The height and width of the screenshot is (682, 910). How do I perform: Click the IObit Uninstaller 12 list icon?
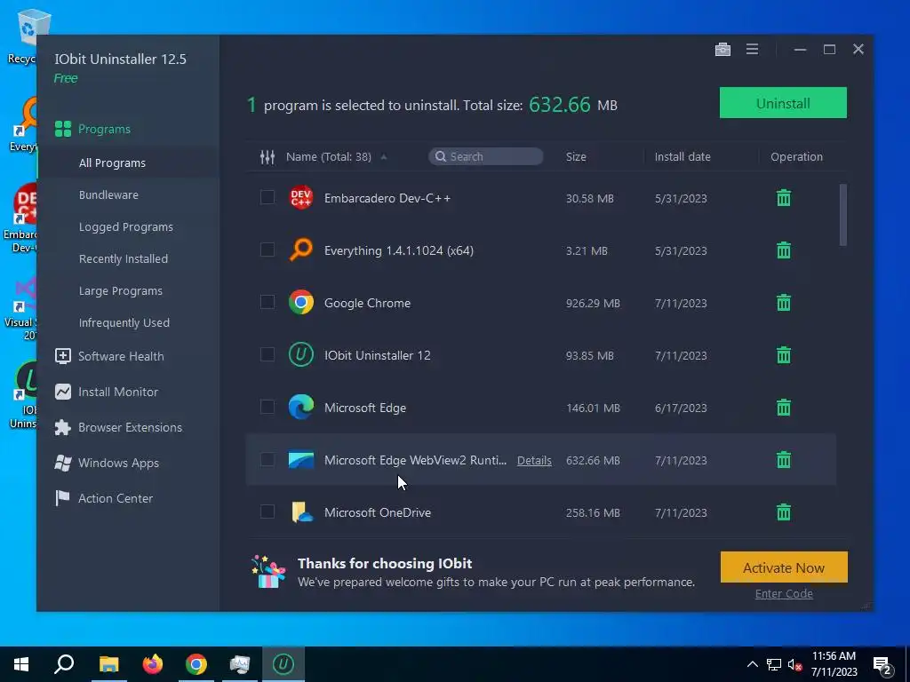pyautogui.click(x=300, y=355)
